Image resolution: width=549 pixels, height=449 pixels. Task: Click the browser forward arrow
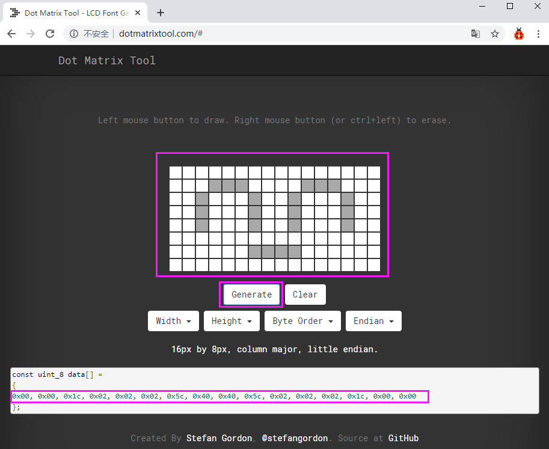(x=31, y=34)
